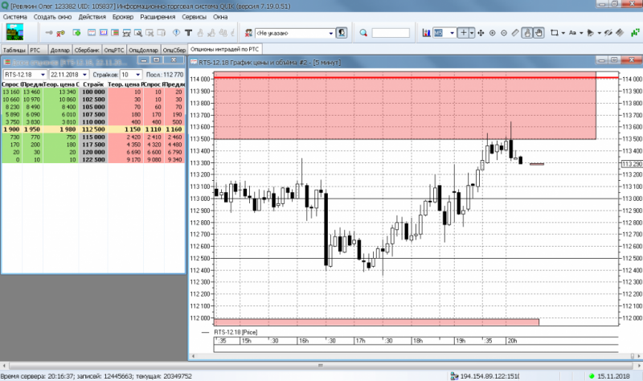Click the client icon beside <Не указано>
Image resolution: width=643 pixels, height=381 pixels.
point(248,33)
